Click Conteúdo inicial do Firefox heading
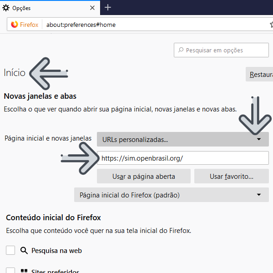273x273 pixels. 53,217
